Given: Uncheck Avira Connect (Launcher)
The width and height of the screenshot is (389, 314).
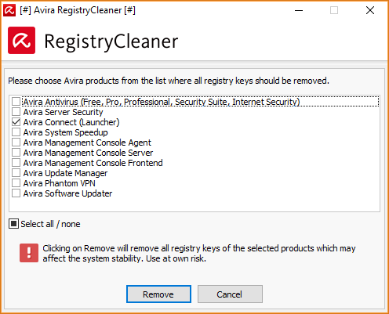Looking at the screenshot, I should click(x=16, y=122).
